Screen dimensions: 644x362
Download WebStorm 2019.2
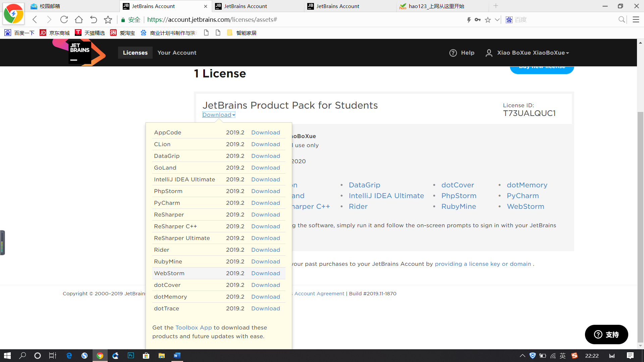tap(265, 273)
